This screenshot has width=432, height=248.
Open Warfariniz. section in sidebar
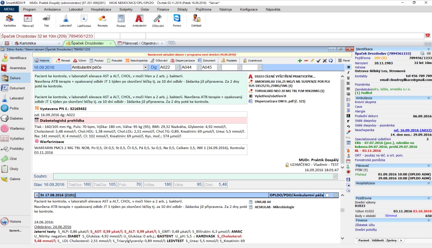pos(16,128)
